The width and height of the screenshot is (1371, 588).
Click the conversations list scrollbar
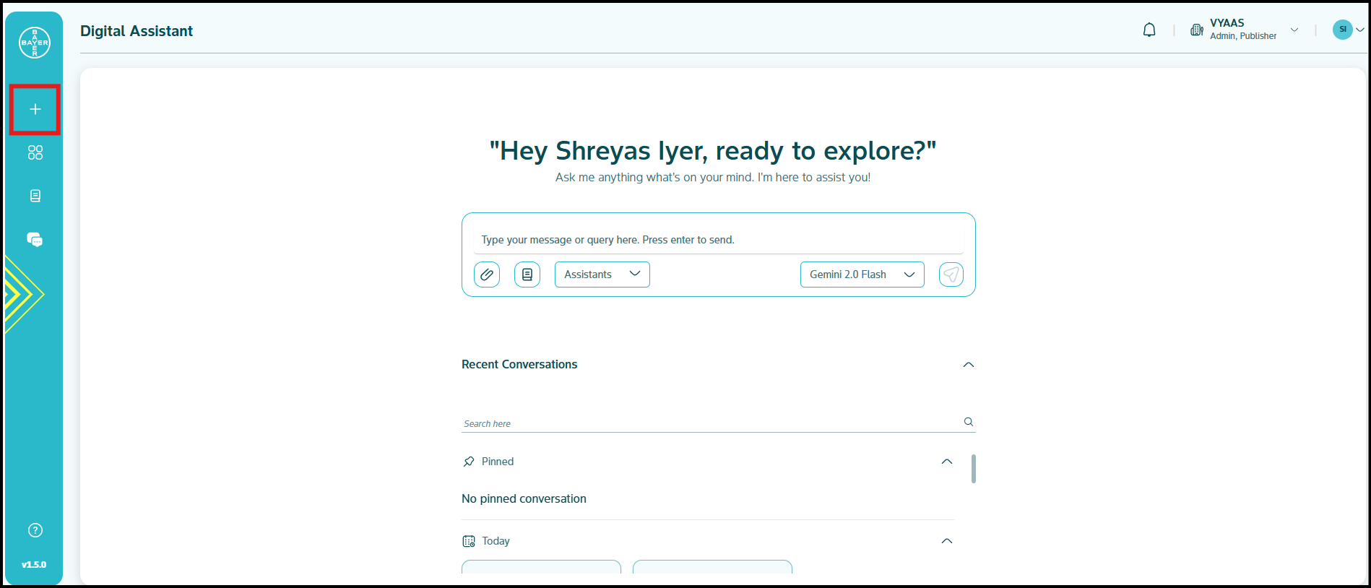coord(974,469)
